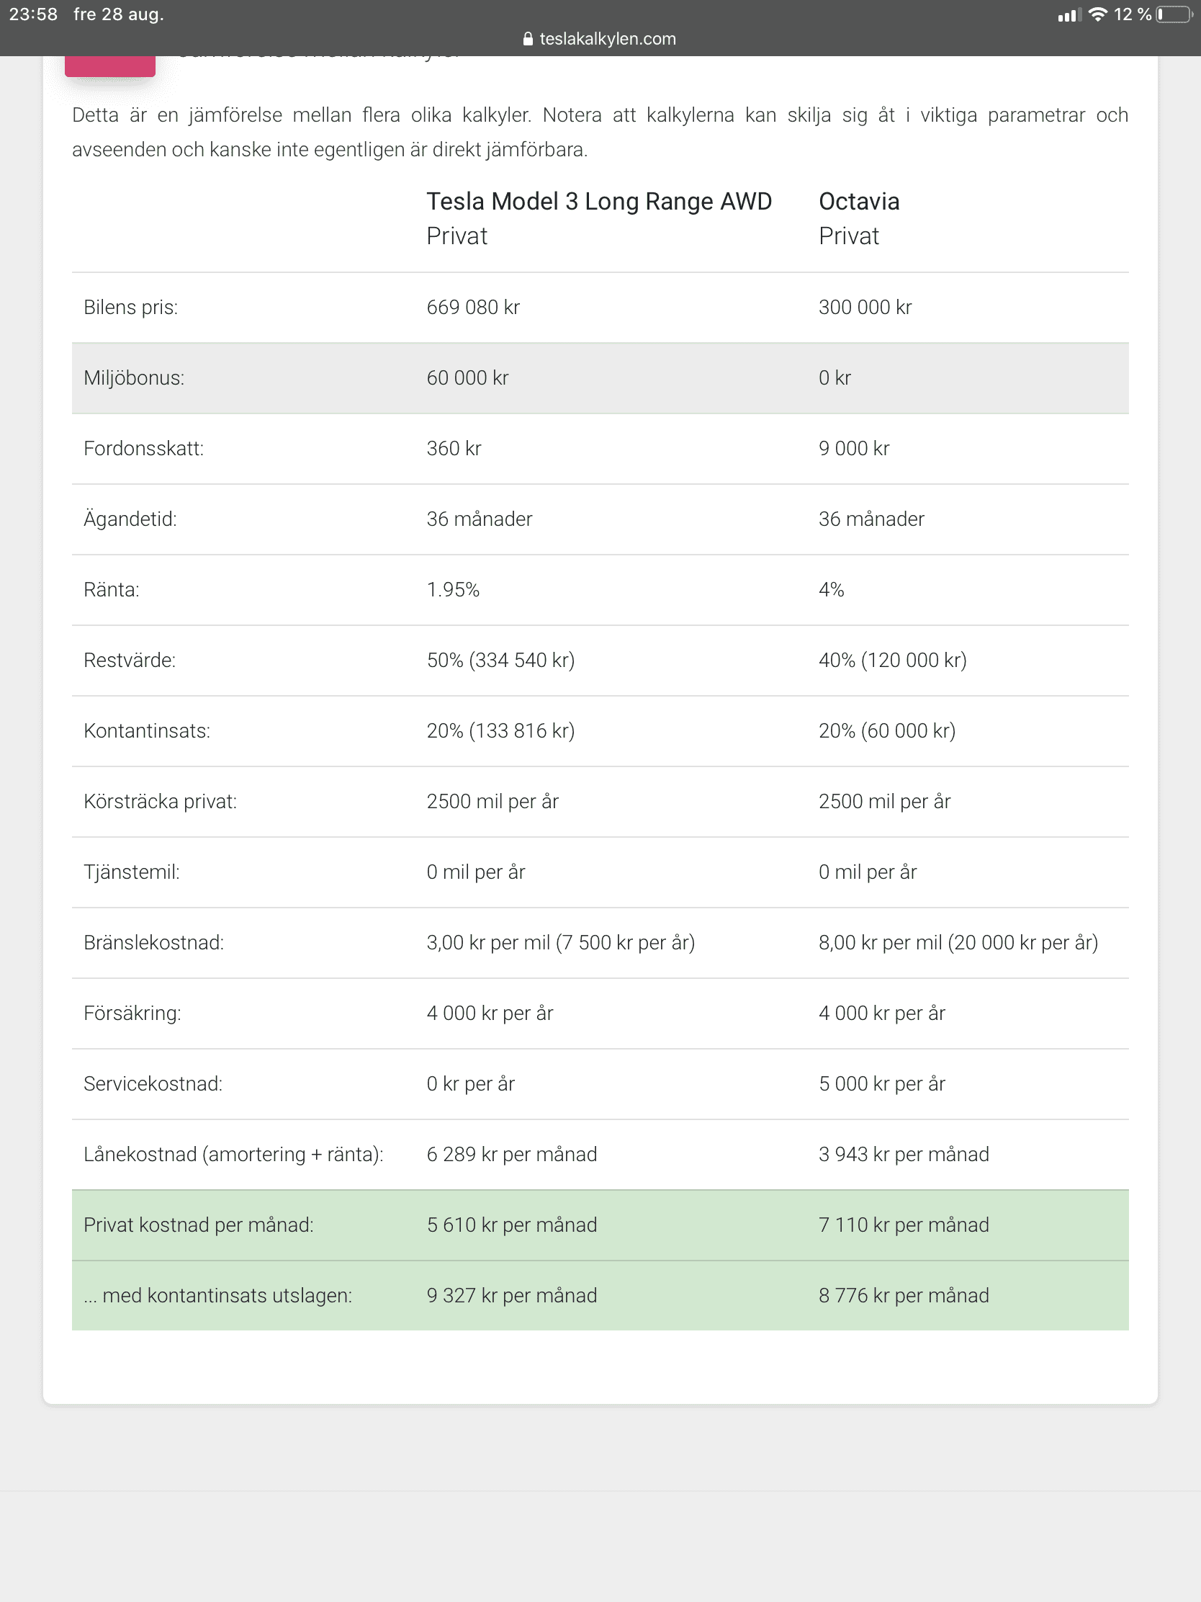1201x1602 pixels.
Task: Click the Bilens pris row label
Action: (x=130, y=307)
